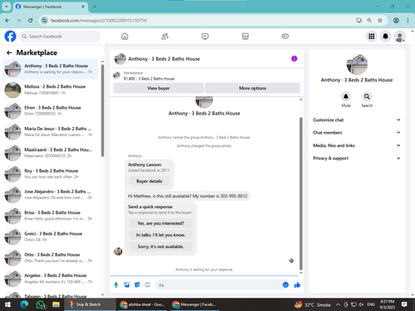Open Jose Alejandro conversation
Viewport: 415px width, 311px height.
[x=50, y=194]
